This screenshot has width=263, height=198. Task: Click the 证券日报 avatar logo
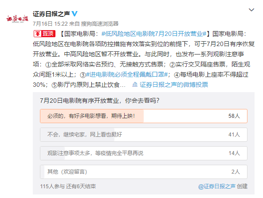(x=17, y=19)
